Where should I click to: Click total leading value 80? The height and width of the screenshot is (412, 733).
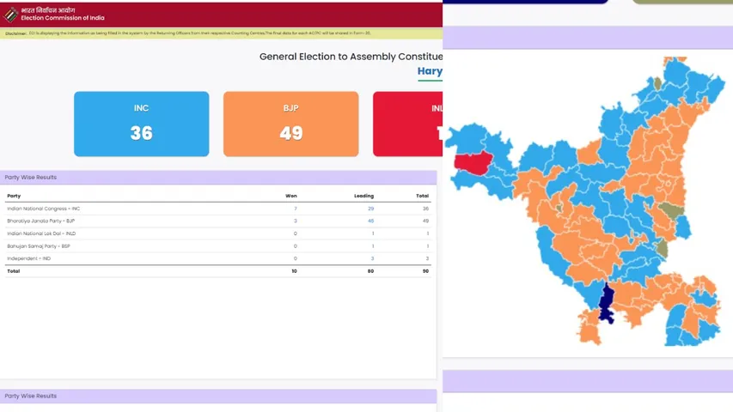(370, 271)
